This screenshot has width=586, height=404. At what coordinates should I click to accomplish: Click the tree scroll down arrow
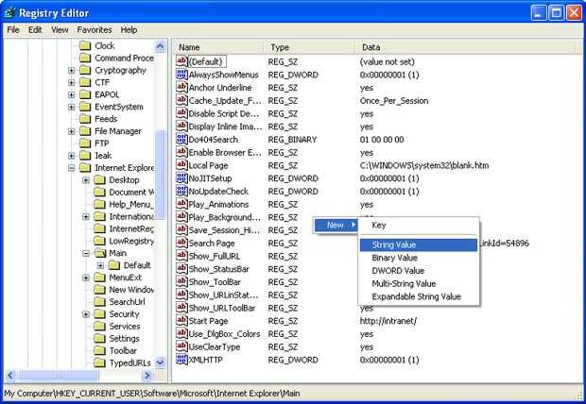(160, 362)
